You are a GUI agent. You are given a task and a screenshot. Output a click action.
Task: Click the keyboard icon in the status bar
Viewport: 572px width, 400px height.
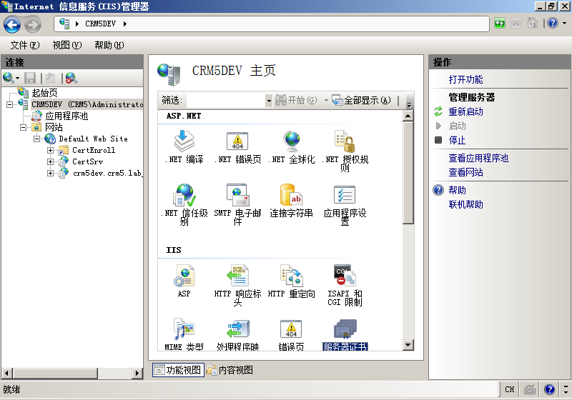530,390
